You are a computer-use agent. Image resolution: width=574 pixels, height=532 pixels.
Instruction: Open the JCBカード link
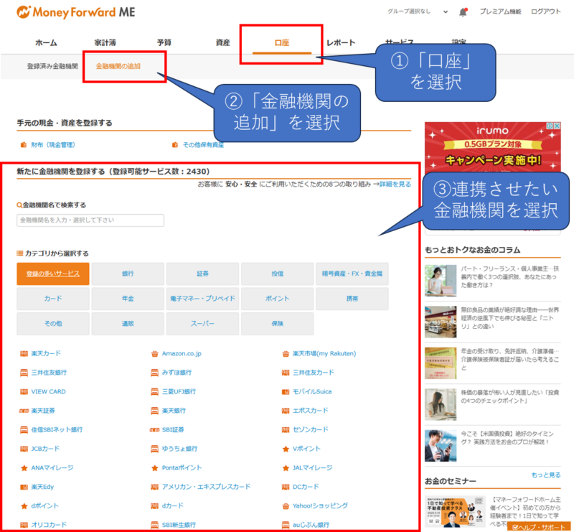tap(45, 449)
